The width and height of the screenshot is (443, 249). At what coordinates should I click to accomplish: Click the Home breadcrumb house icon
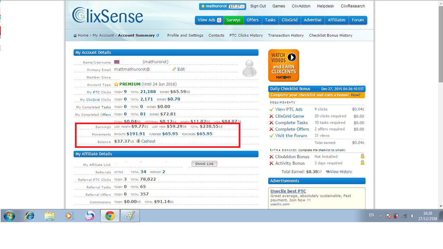[75, 35]
